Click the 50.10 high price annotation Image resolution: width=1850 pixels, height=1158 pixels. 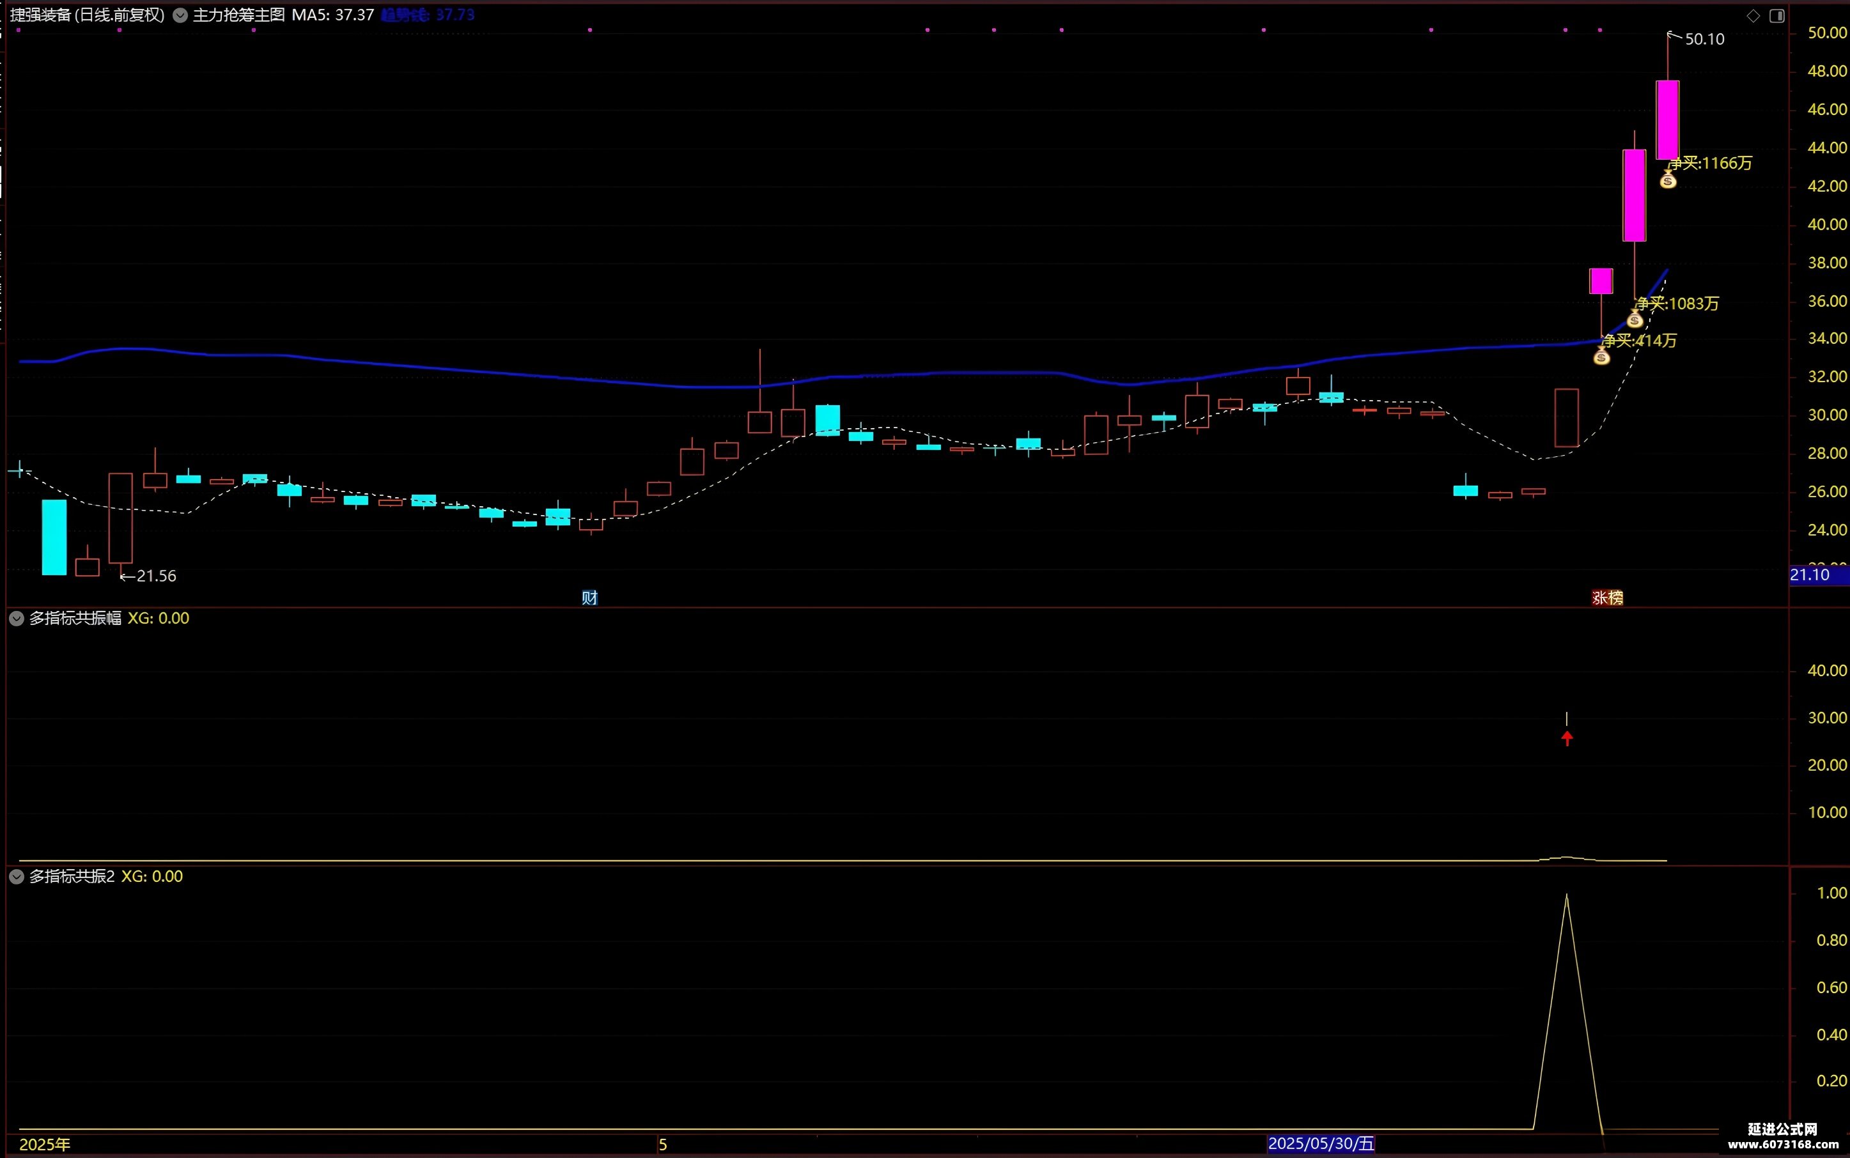[x=1704, y=39]
